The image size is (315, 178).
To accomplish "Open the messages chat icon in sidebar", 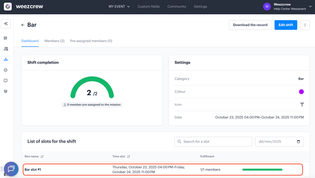I will coord(5,81).
